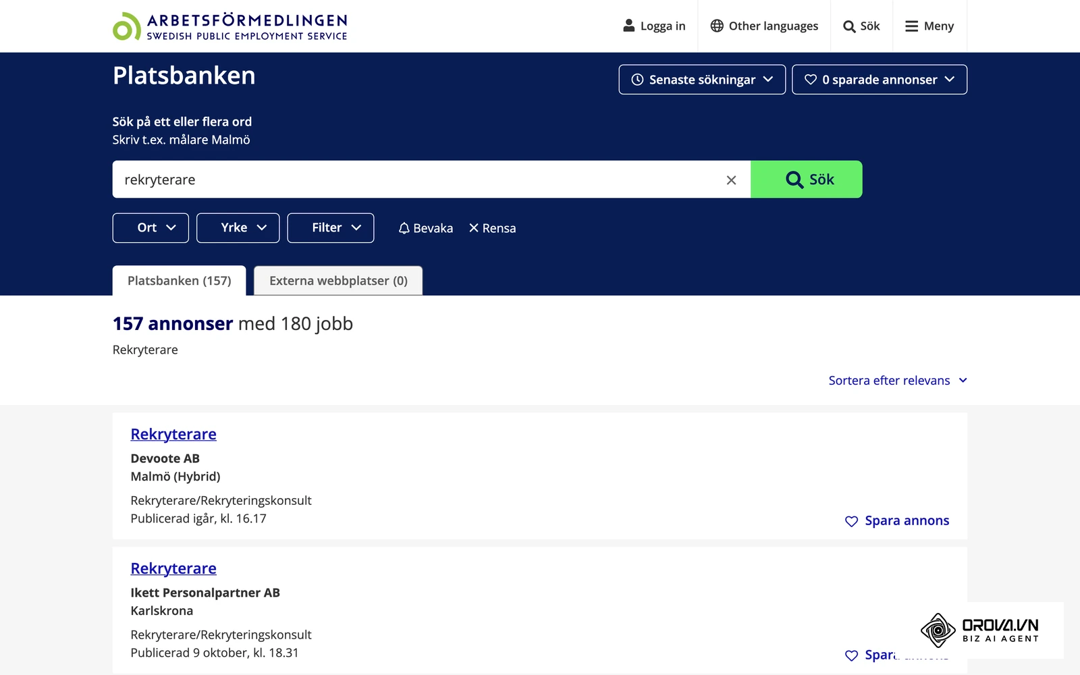Image resolution: width=1080 pixels, height=675 pixels.
Task: Open Sortera efter relevans dropdown
Action: click(898, 381)
